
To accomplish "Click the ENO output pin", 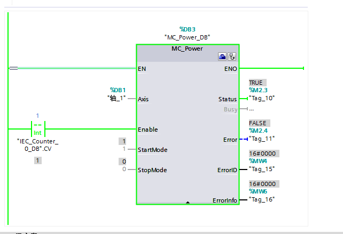I will [x=231, y=69].
